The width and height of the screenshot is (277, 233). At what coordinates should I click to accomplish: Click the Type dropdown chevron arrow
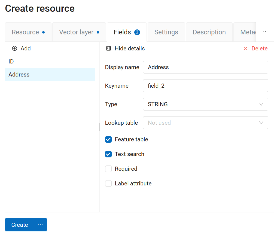pyautogui.click(x=261, y=104)
